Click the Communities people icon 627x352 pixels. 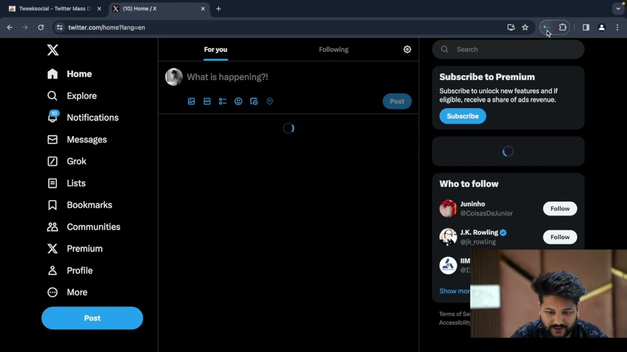[52, 227]
